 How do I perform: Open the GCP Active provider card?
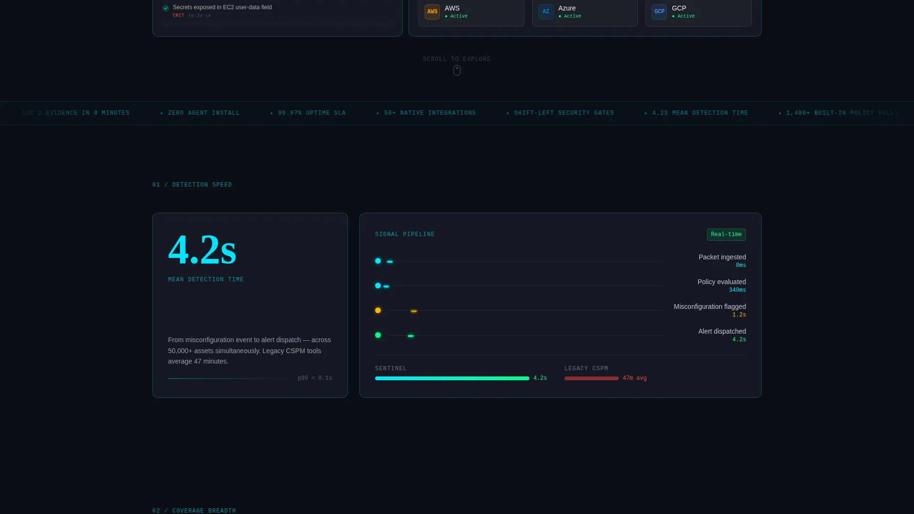coord(698,12)
